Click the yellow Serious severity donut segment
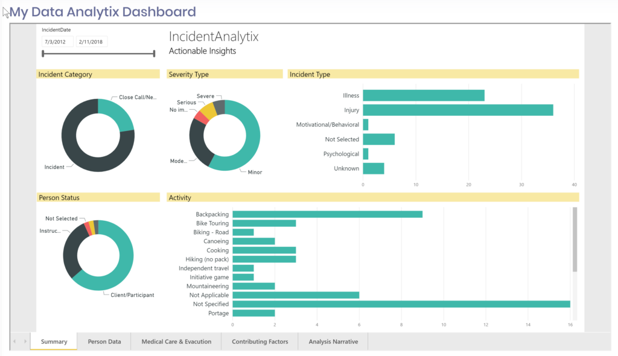 tap(208, 111)
